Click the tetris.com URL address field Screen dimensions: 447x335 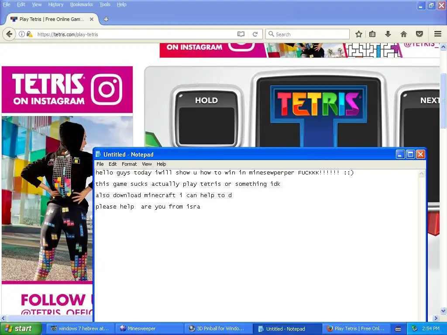135,34
